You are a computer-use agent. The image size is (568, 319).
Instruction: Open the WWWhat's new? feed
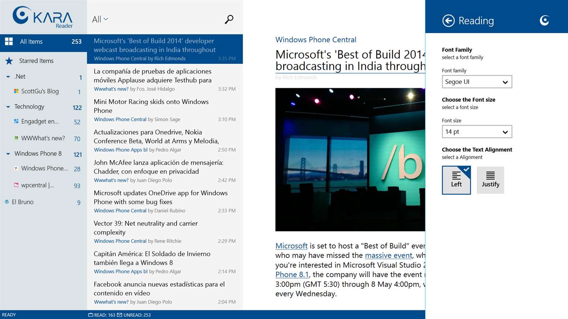tap(43, 138)
